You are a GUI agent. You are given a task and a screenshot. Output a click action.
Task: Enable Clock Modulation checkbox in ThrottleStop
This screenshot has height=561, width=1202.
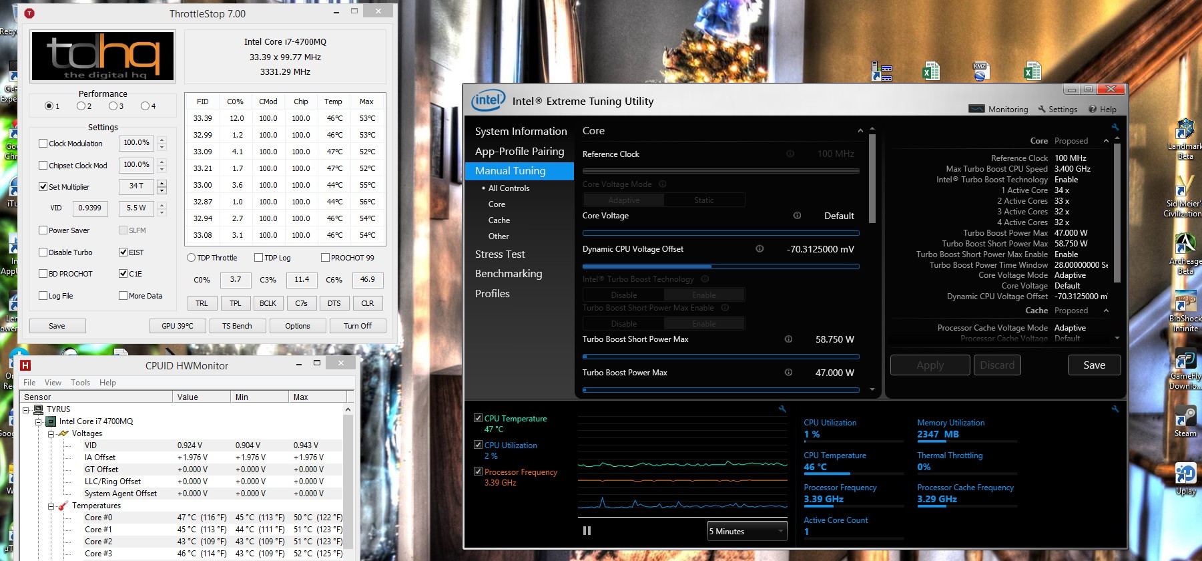click(43, 144)
